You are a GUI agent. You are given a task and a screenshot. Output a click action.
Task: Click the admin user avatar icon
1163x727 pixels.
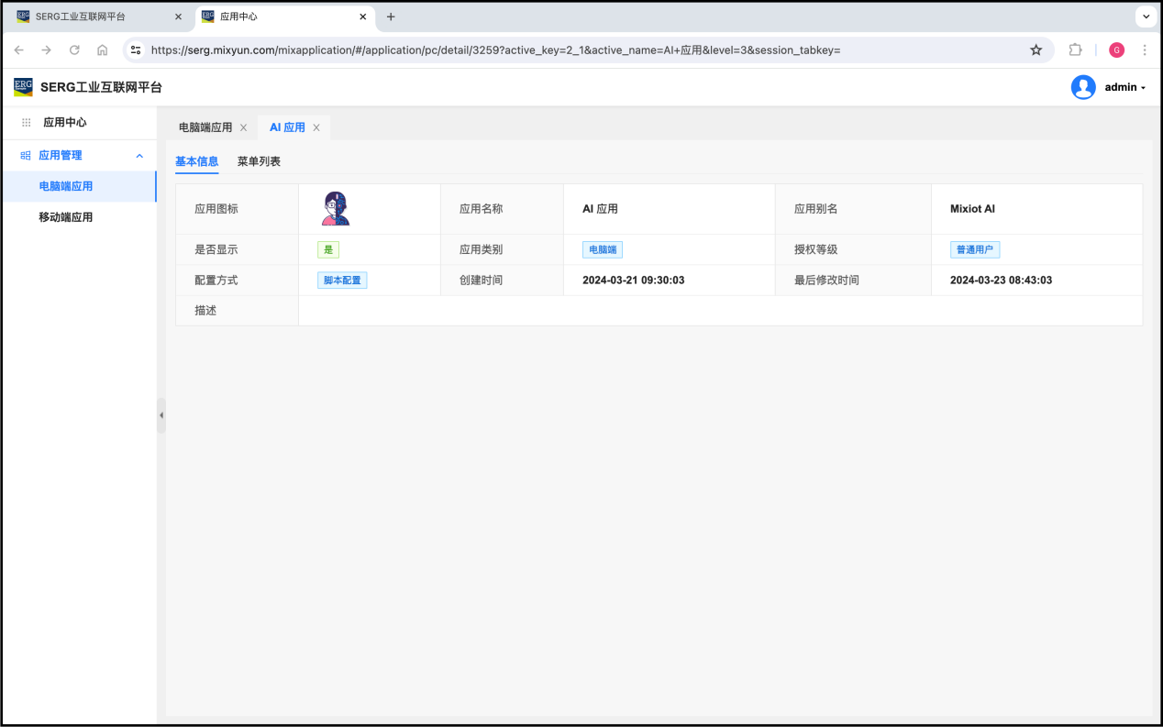[1083, 87]
